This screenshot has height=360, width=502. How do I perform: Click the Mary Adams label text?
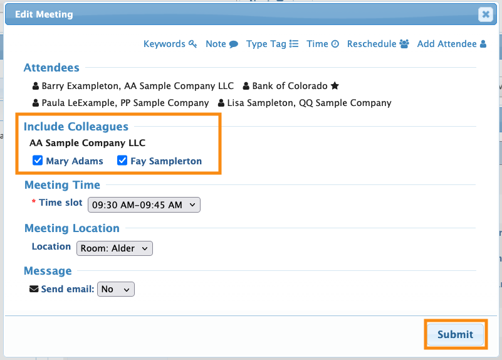[75, 161]
